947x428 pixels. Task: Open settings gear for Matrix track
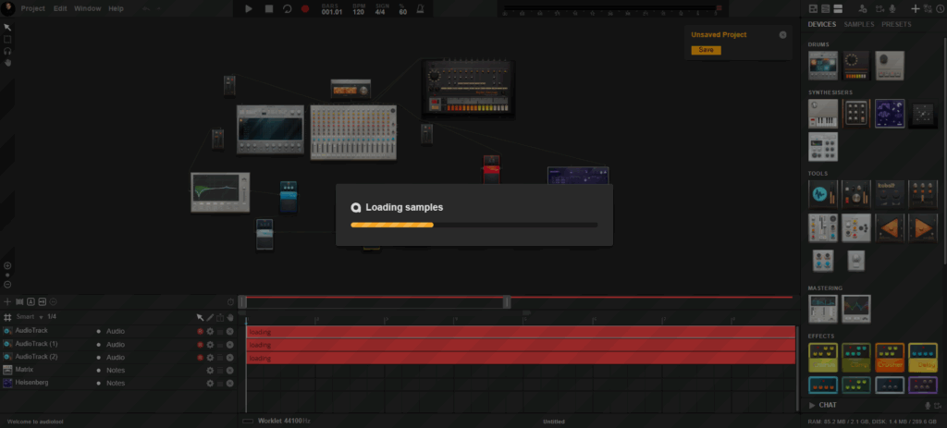pos(210,370)
